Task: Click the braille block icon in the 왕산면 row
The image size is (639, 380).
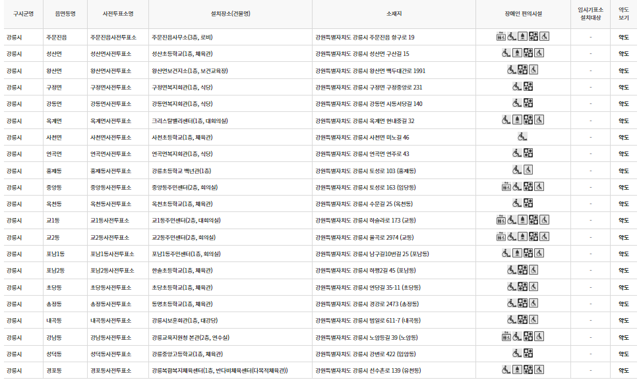Action: (x=523, y=69)
